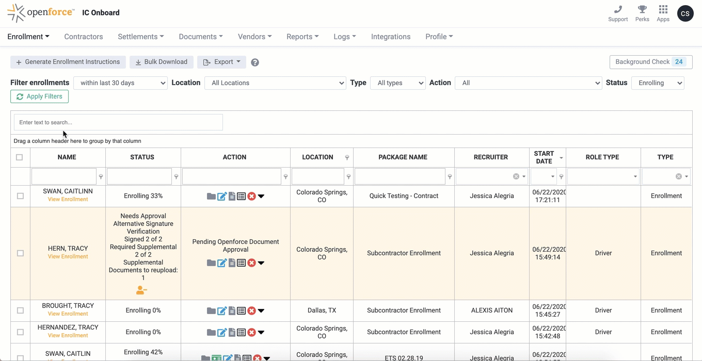Click the document icon in SWAN, CAITLINN's row
The width and height of the screenshot is (702, 361).
point(231,196)
